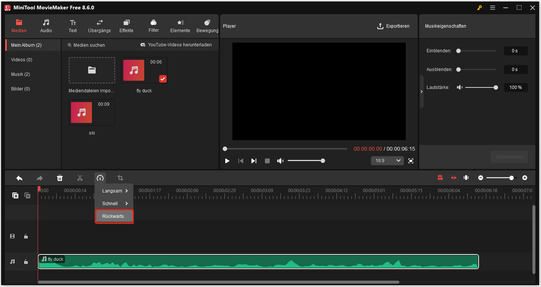Toggle lock on the audio track
The width and height of the screenshot is (541, 287).
(x=26, y=262)
